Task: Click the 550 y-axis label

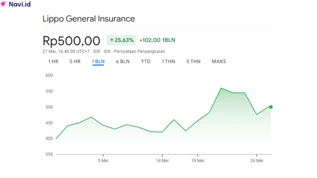Action: click(x=49, y=91)
